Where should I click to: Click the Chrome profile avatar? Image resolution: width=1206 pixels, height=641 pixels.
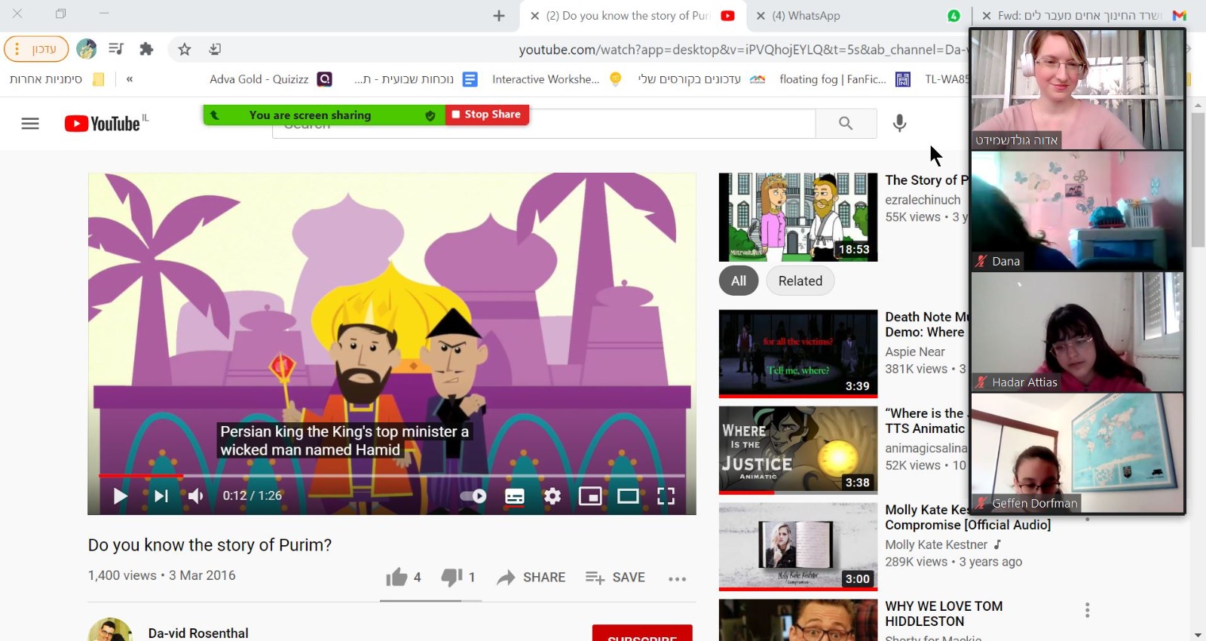tap(87, 50)
